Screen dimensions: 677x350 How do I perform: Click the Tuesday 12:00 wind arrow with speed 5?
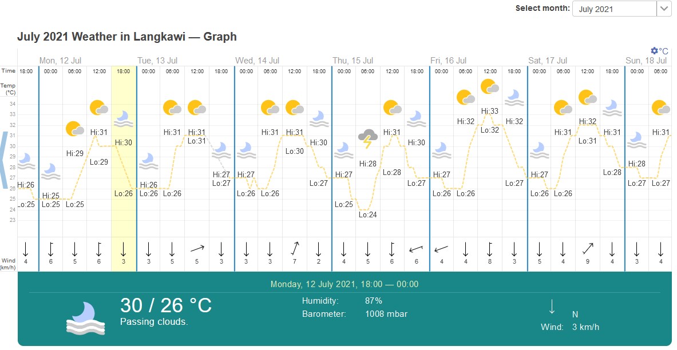(197, 248)
